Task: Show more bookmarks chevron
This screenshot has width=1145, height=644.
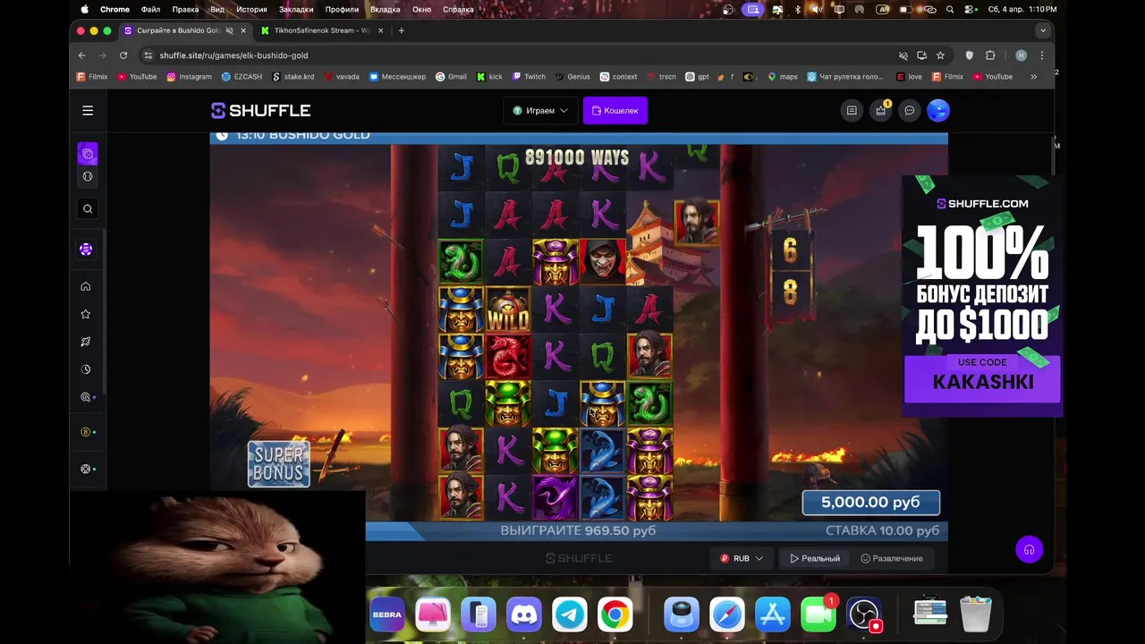Action: click(1033, 77)
